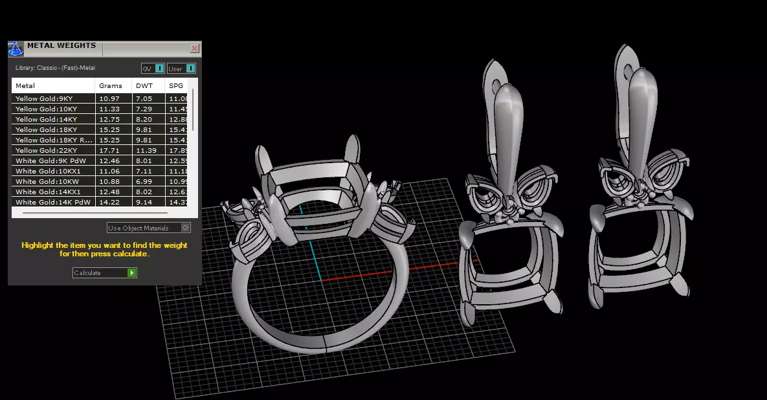Click the 10.88 grams value
767x400 pixels.
pos(109,181)
